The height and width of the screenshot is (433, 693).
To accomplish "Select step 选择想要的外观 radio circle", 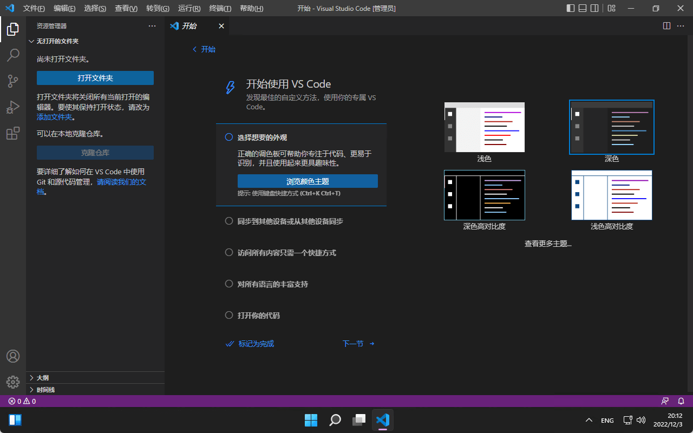I will coord(229,137).
